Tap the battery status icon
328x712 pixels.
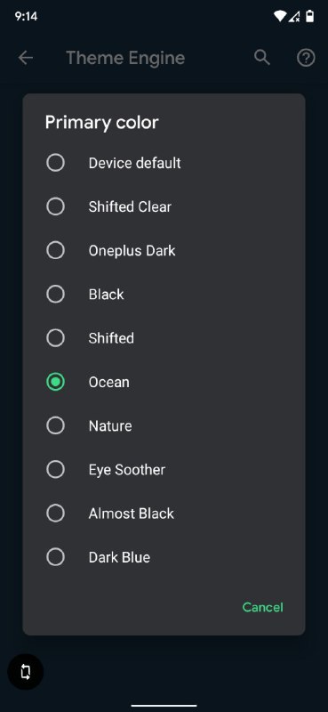[310, 17]
